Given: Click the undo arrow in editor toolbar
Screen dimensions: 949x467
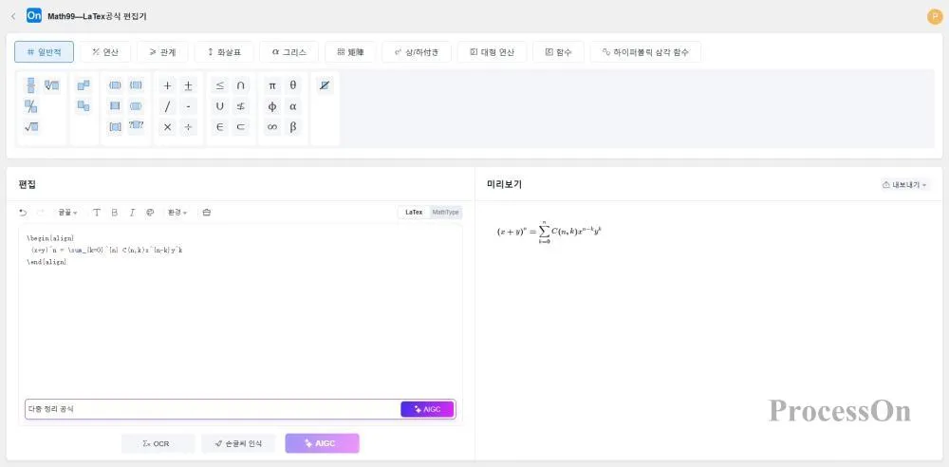Looking at the screenshot, I should coord(23,213).
